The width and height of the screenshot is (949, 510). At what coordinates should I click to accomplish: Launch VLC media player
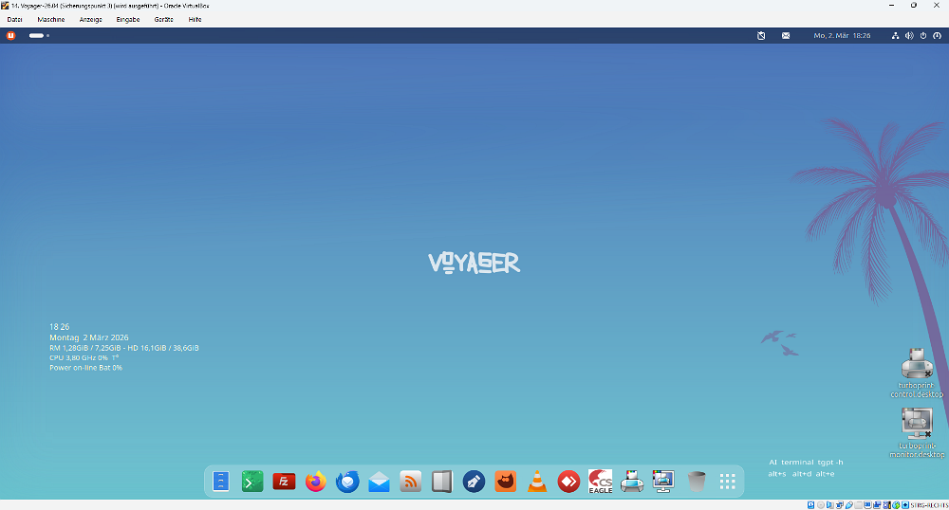537,482
